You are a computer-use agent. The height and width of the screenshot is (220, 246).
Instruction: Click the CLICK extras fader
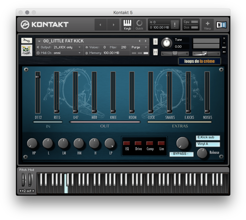151,92
